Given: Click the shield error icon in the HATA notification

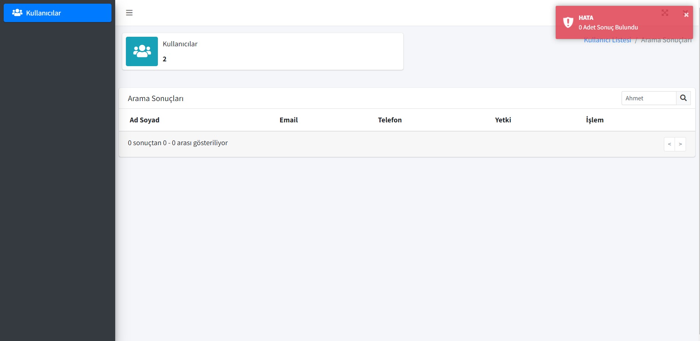Looking at the screenshot, I should click(x=568, y=22).
